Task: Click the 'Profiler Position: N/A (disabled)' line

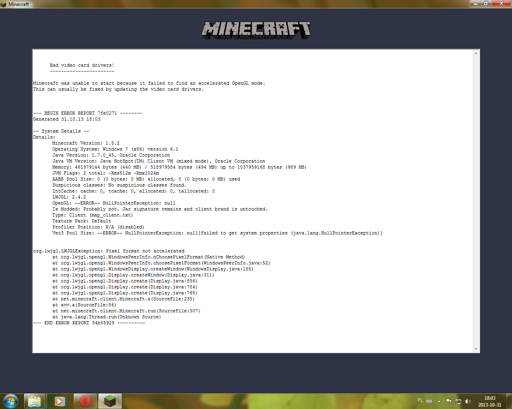Action: point(98,227)
